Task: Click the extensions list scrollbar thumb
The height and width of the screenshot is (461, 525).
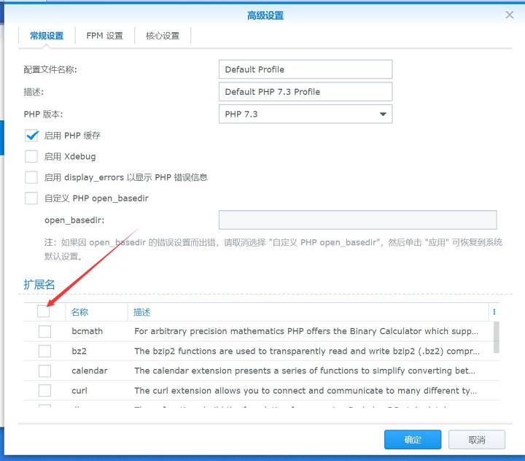Action: [497, 337]
